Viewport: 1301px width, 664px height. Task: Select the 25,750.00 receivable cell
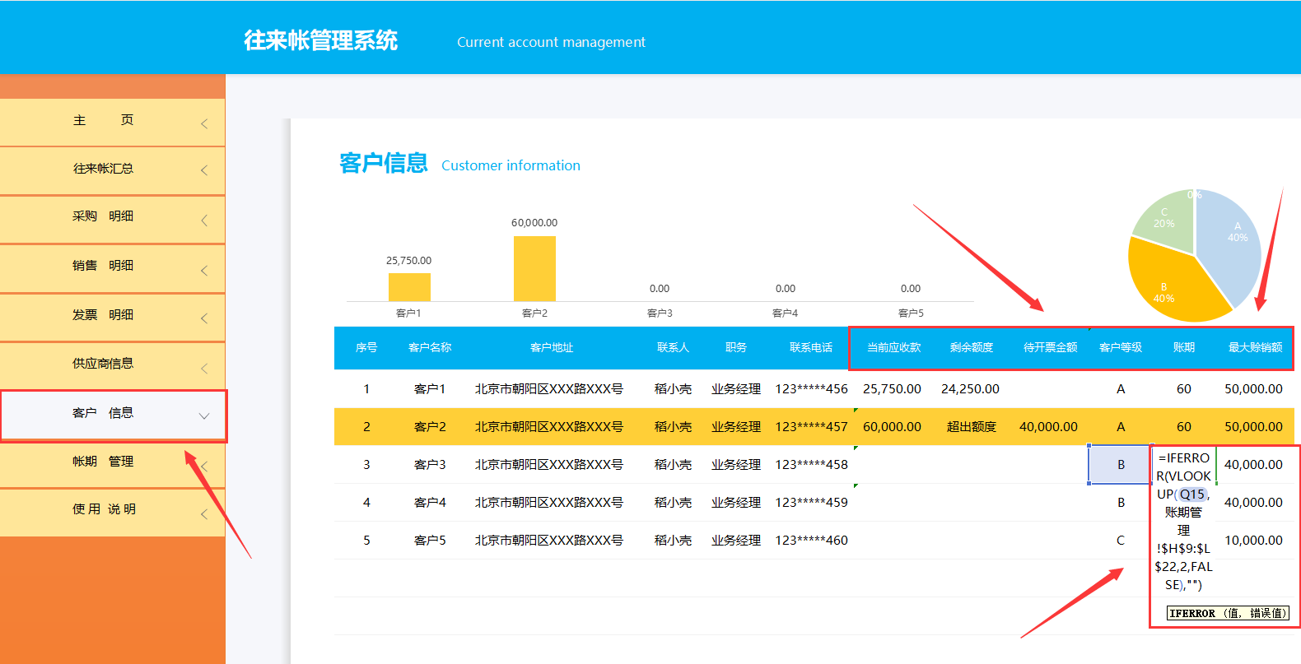coord(892,388)
